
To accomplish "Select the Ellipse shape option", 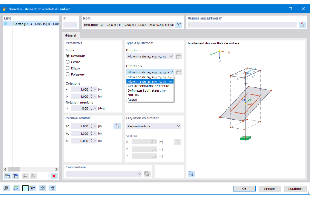I will 68,68.
